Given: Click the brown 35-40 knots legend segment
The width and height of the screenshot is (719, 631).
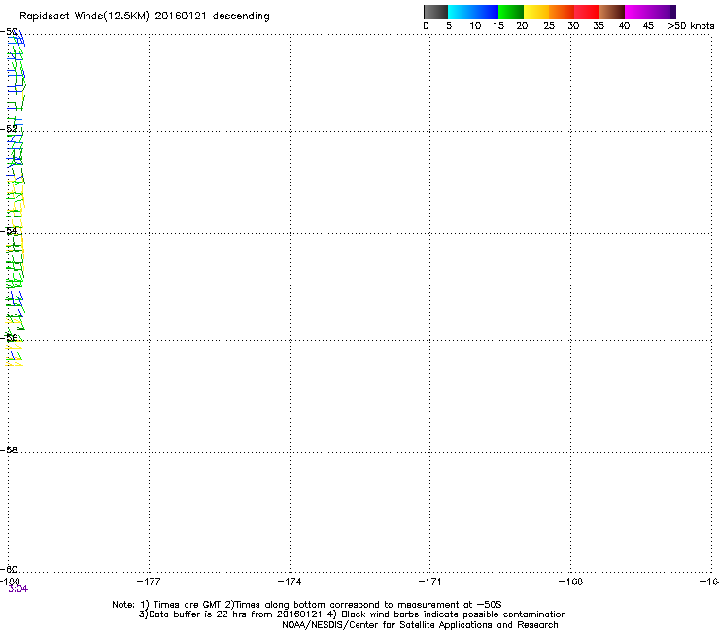Looking at the screenshot, I should [x=612, y=12].
